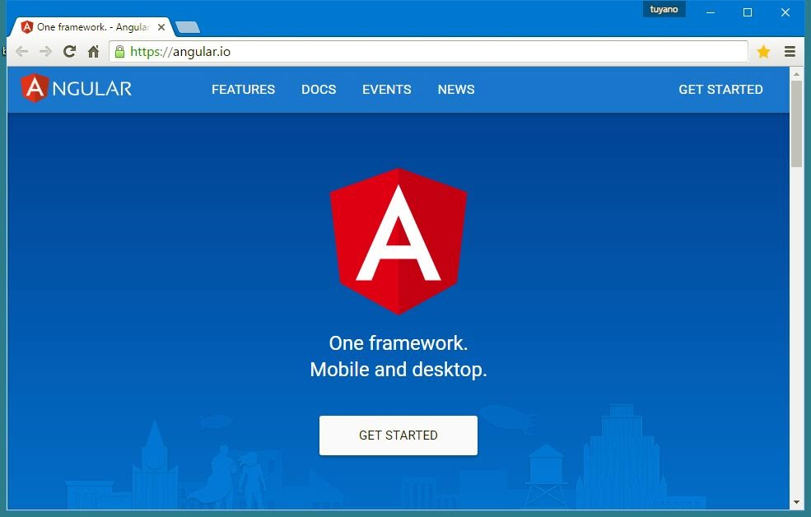
Task: Click the large Angular shield logo
Action: point(399,240)
